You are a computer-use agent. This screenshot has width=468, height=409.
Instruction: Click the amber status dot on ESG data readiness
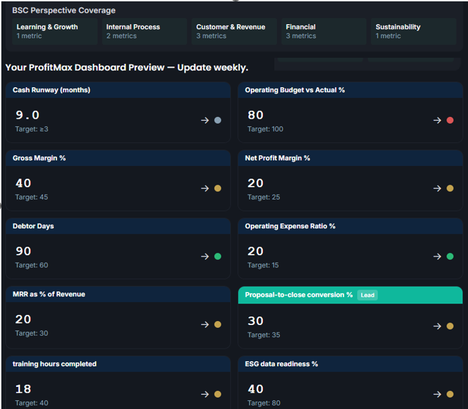(x=450, y=394)
